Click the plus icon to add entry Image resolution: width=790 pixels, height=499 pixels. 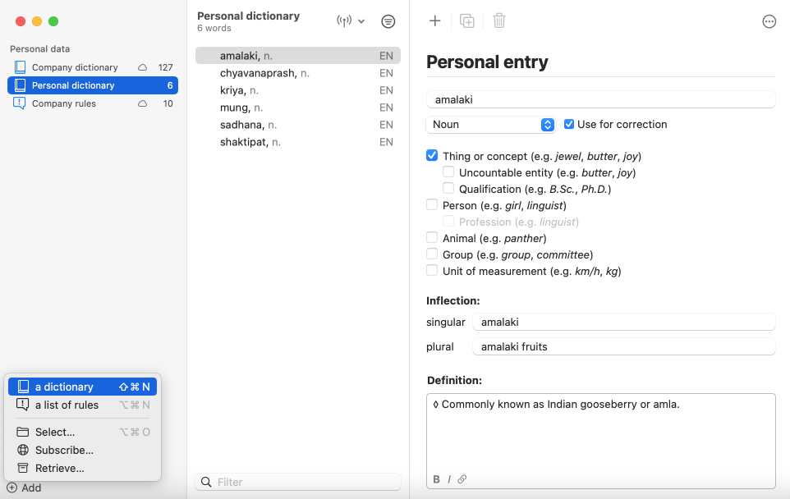click(435, 21)
